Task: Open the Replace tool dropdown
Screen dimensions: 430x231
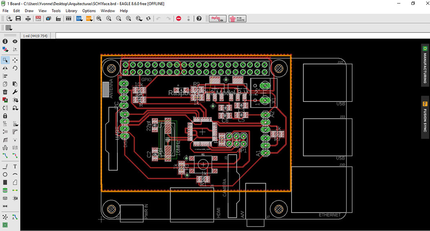Action: [x=16, y=108]
